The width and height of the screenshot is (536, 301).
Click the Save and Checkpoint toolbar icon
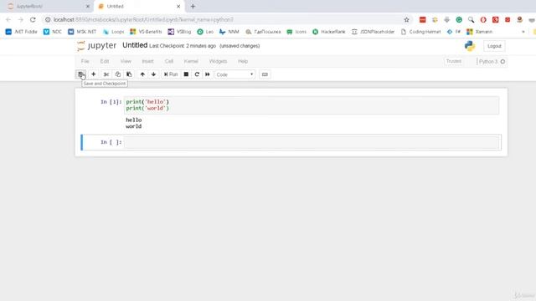[x=80, y=74]
